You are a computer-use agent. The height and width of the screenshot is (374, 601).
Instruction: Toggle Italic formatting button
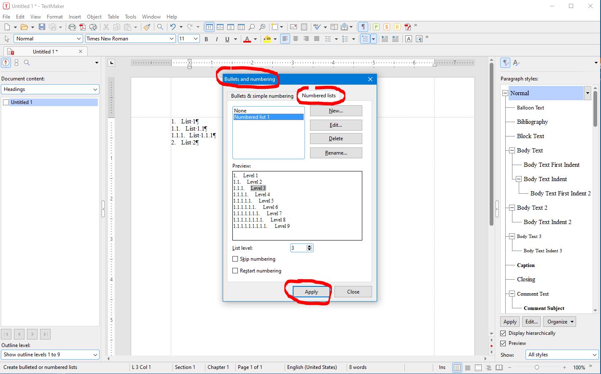pos(217,39)
